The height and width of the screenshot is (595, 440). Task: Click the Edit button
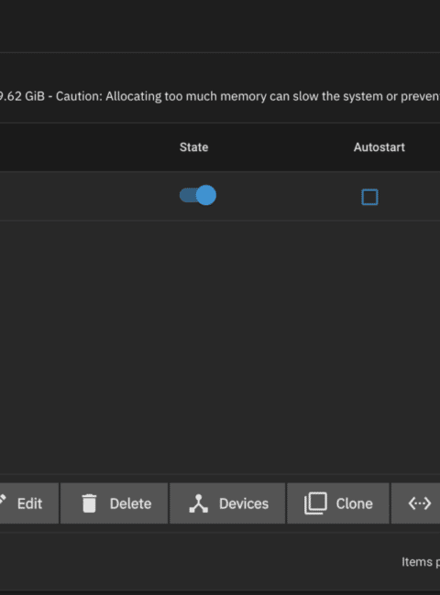pyautogui.click(x=29, y=503)
